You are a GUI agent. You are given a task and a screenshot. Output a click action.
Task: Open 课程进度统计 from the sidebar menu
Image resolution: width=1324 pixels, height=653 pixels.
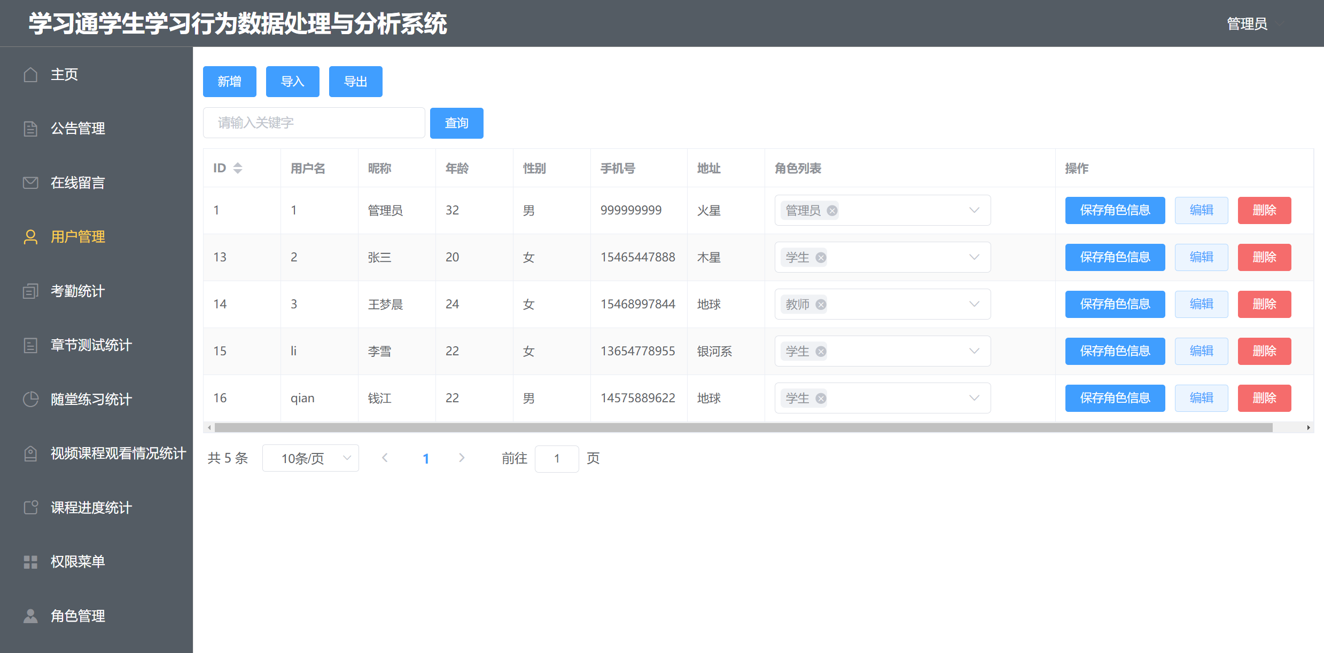[x=30, y=507]
